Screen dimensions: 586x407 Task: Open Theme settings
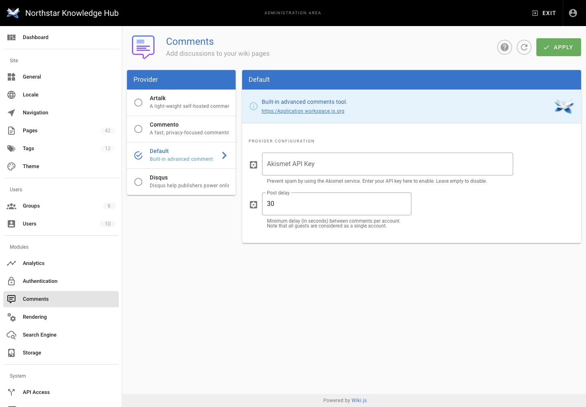click(61, 166)
